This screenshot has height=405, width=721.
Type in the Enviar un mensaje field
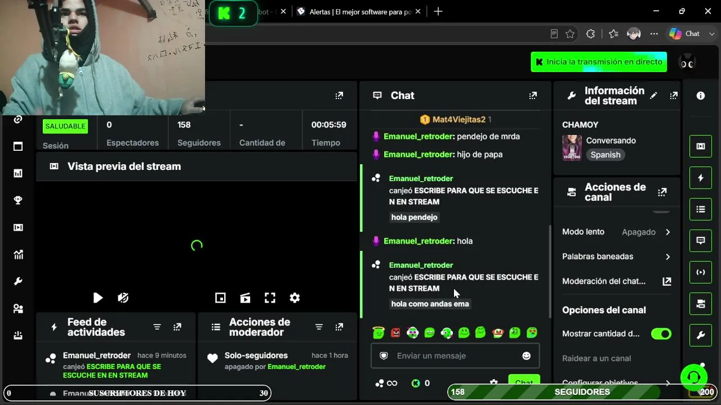pyautogui.click(x=455, y=355)
